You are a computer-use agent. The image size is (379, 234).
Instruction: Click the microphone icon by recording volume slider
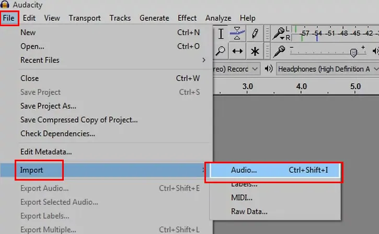click(279, 51)
